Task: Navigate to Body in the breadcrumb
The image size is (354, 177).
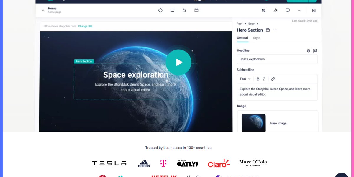Action: click(251, 24)
